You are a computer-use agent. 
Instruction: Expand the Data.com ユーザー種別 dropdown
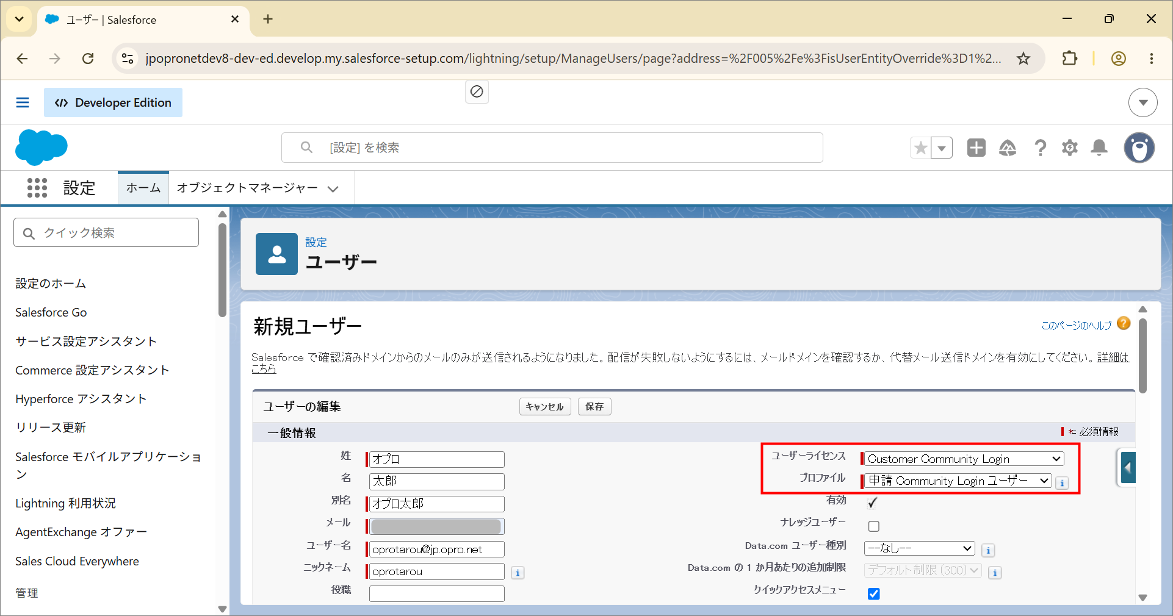pos(920,548)
